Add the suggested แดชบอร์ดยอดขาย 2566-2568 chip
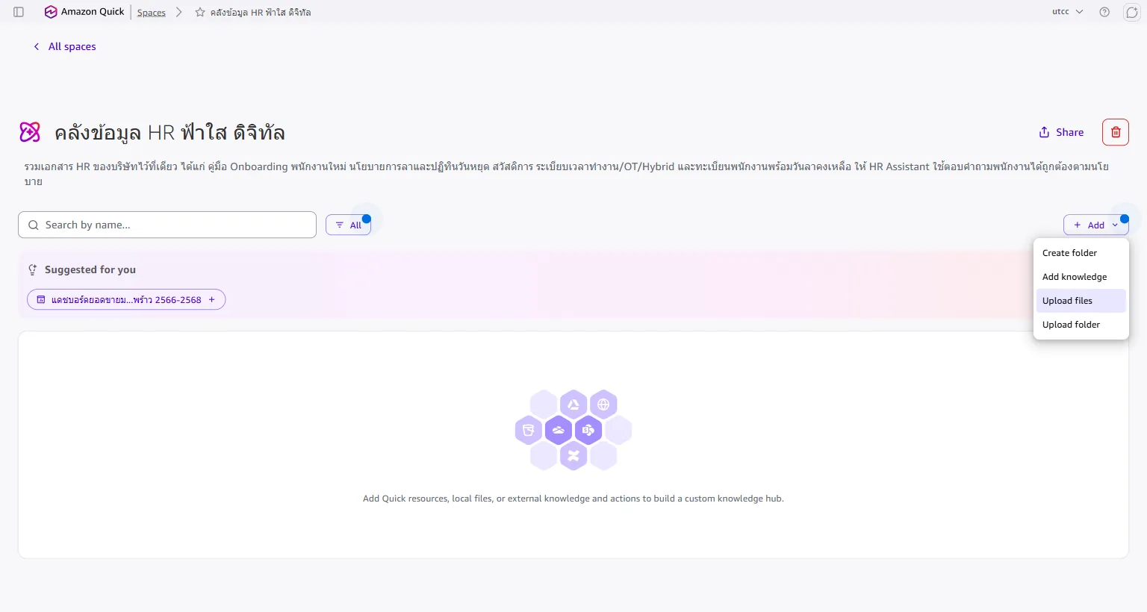This screenshot has height=612, width=1147. 126,300
